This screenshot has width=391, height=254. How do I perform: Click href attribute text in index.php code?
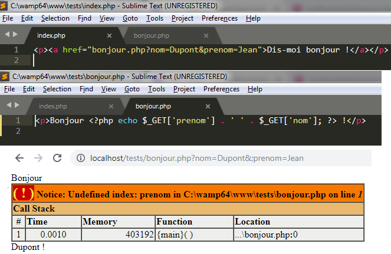72,50
